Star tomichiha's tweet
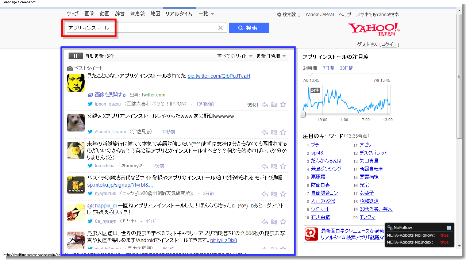 tap(283, 166)
